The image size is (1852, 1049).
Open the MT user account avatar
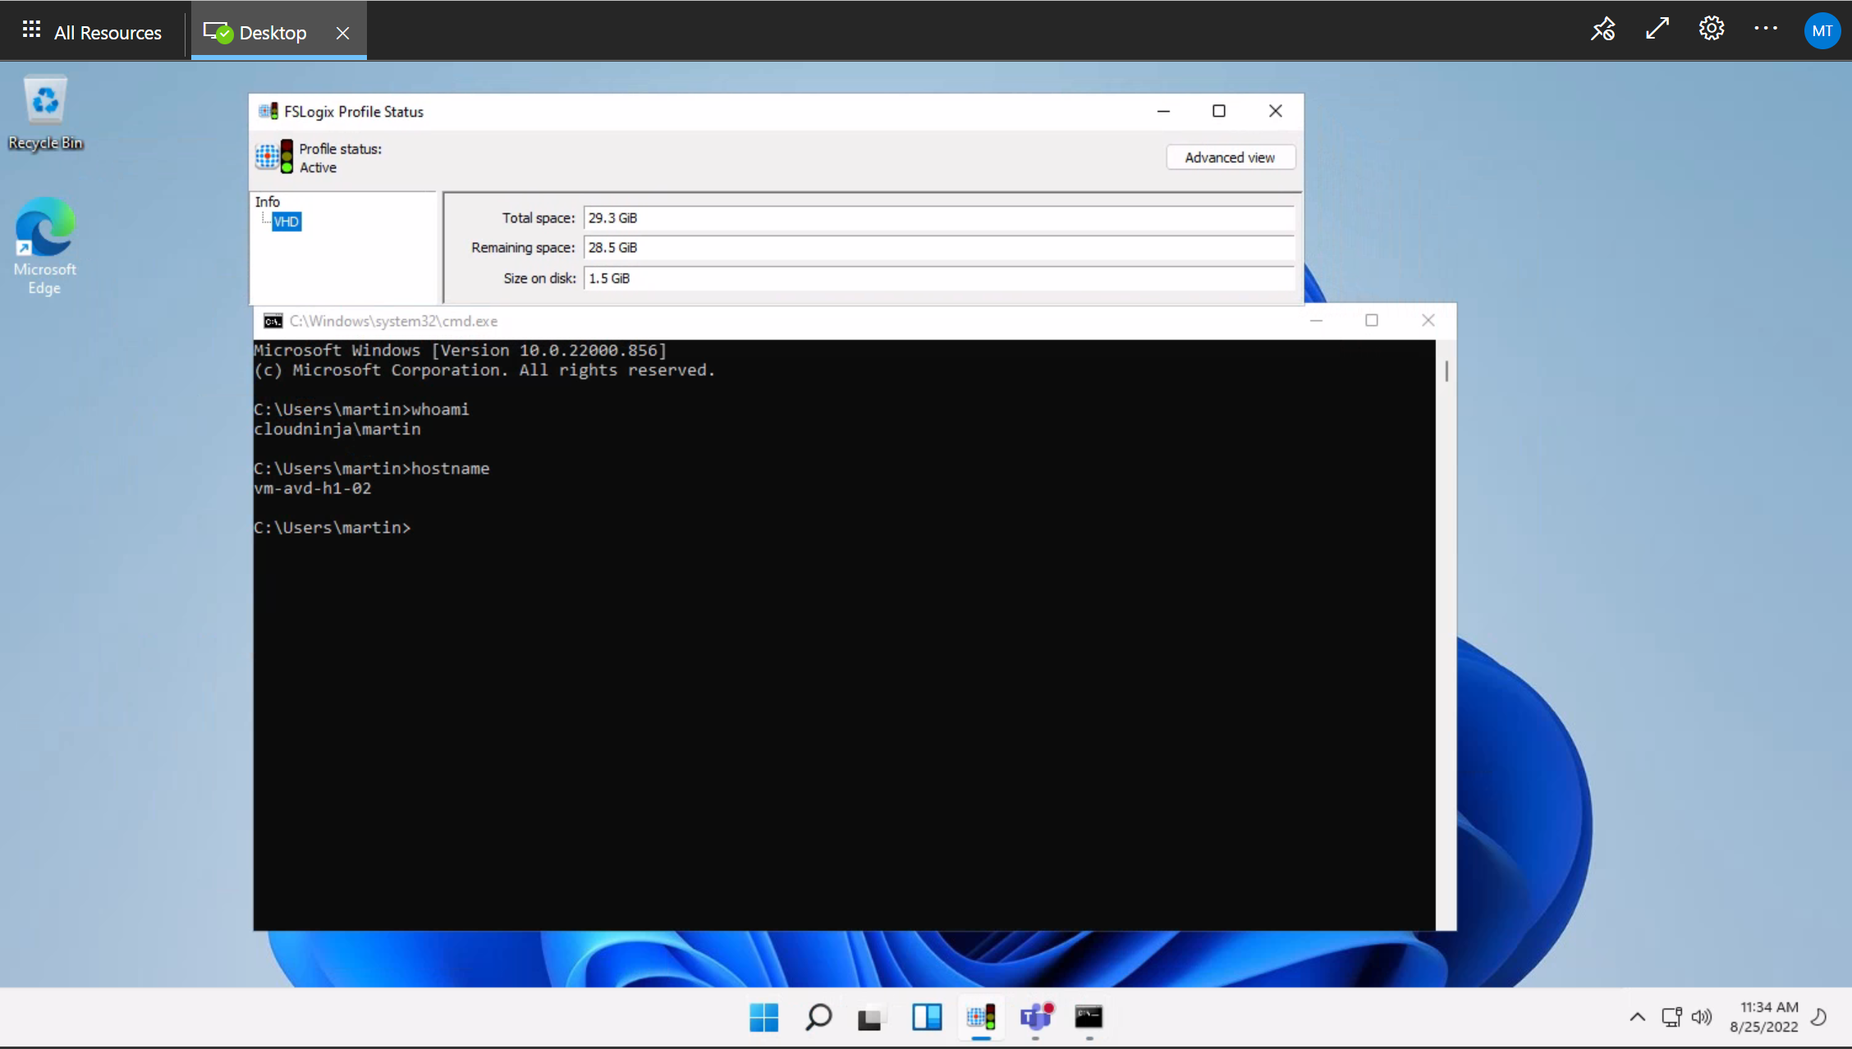tap(1822, 31)
